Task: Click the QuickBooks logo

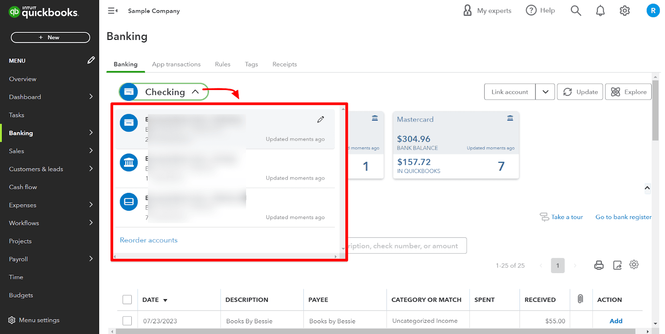Action: click(x=43, y=12)
